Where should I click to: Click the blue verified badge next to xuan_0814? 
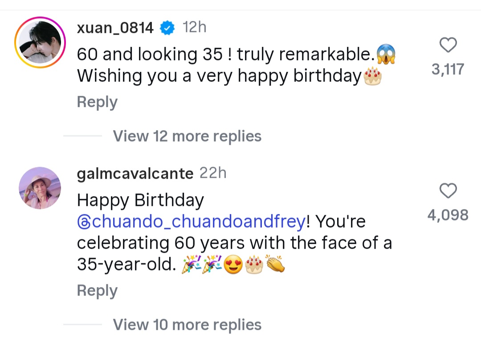[x=167, y=27]
